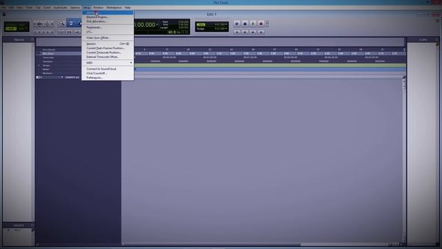Open Click/Countoff settings
The height and width of the screenshot is (249, 442).
tap(108, 73)
